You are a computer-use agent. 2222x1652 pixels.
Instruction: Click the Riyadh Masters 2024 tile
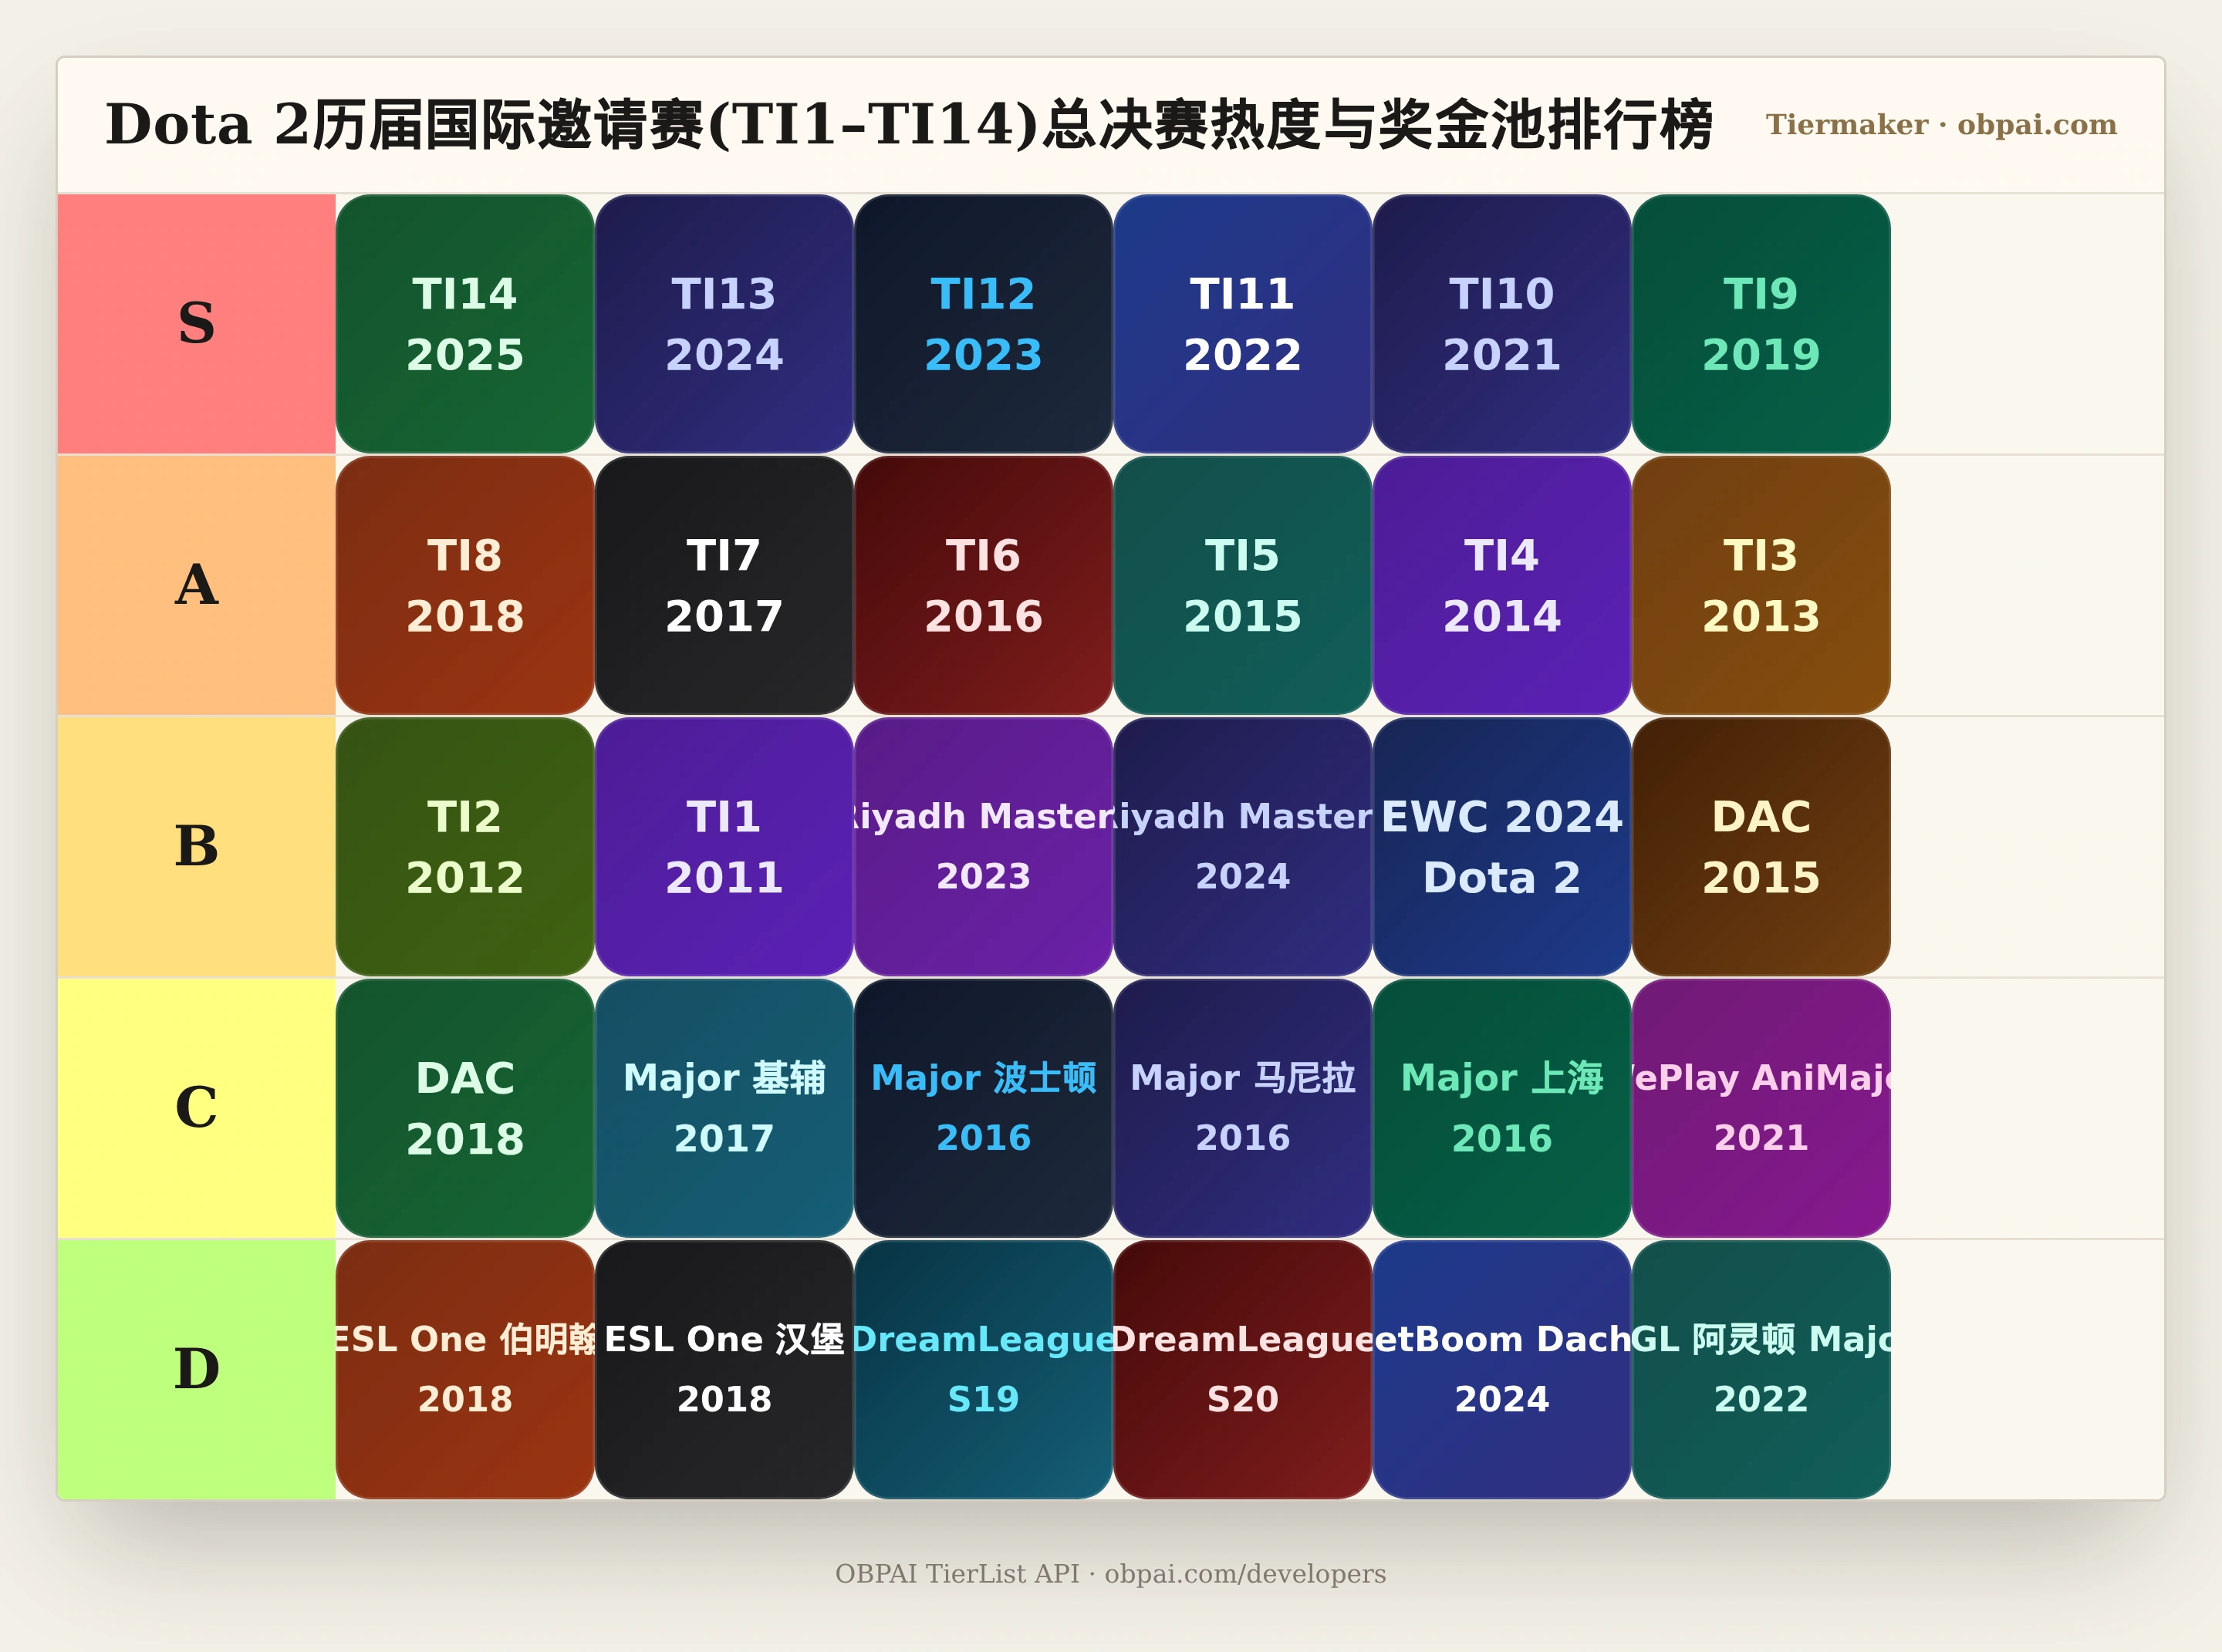click(x=1243, y=847)
